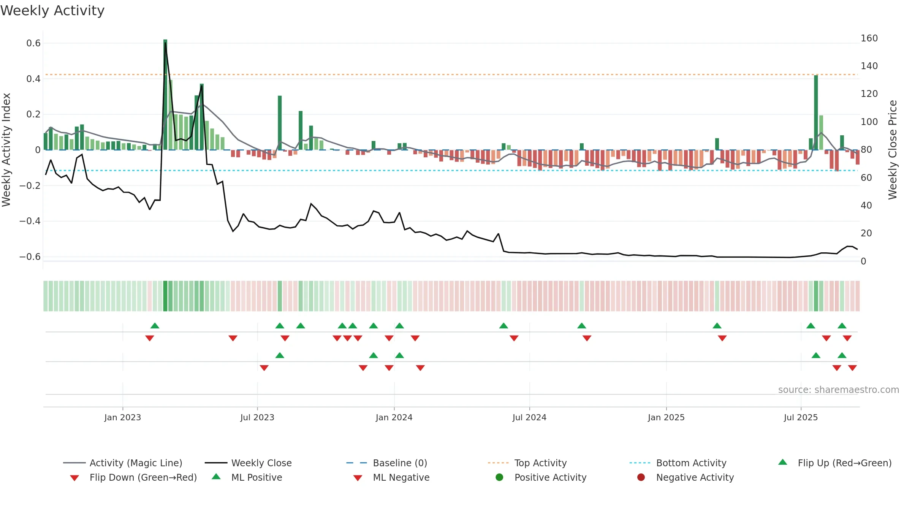This screenshot has height=513, width=912.
Task: Click the Positive Activity green circle icon
Action: click(499, 477)
